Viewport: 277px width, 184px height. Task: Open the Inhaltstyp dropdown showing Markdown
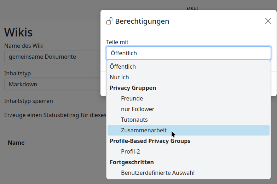53,84
